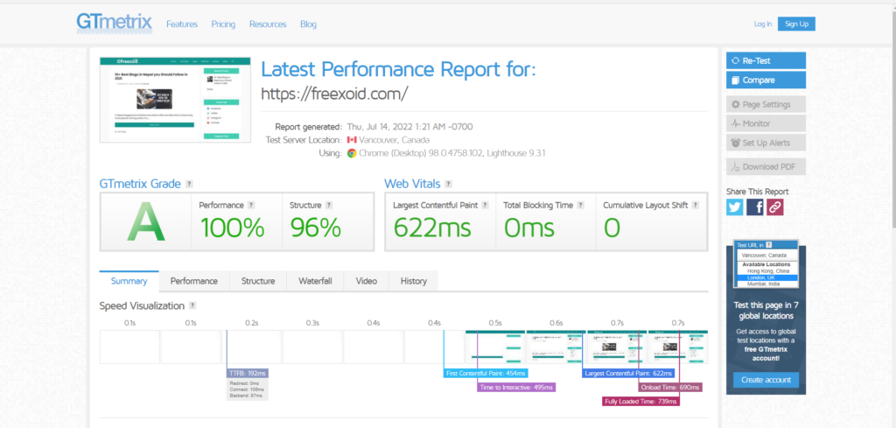Open help icon beside Web Vitals
896x428 pixels.
pos(449,184)
